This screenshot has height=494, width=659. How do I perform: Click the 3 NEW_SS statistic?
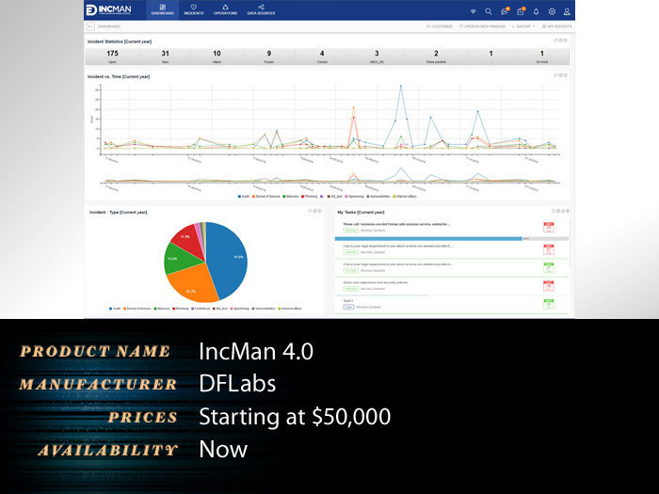(377, 56)
